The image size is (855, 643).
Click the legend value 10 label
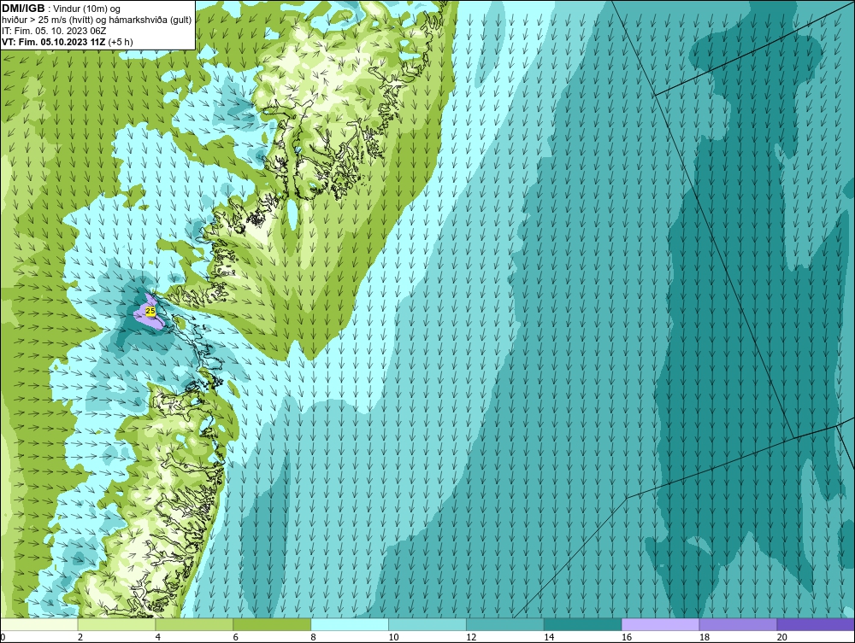click(x=393, y=637)
